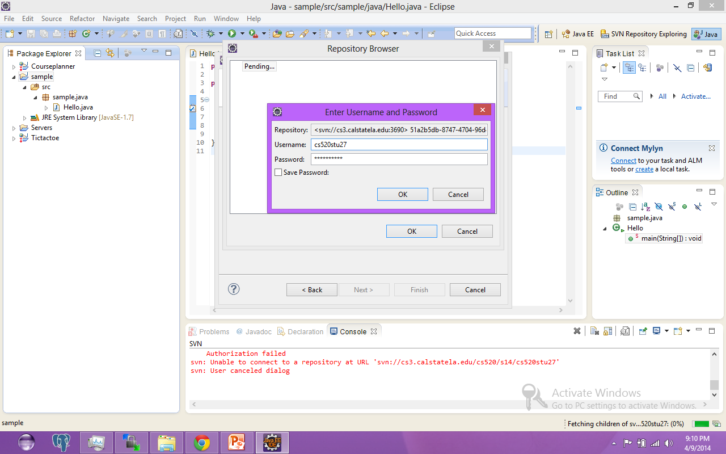The height and width of the screenshot is (454, 726).
Task: Open Chrome from the Windows taskbar
Action: [202, 442]
